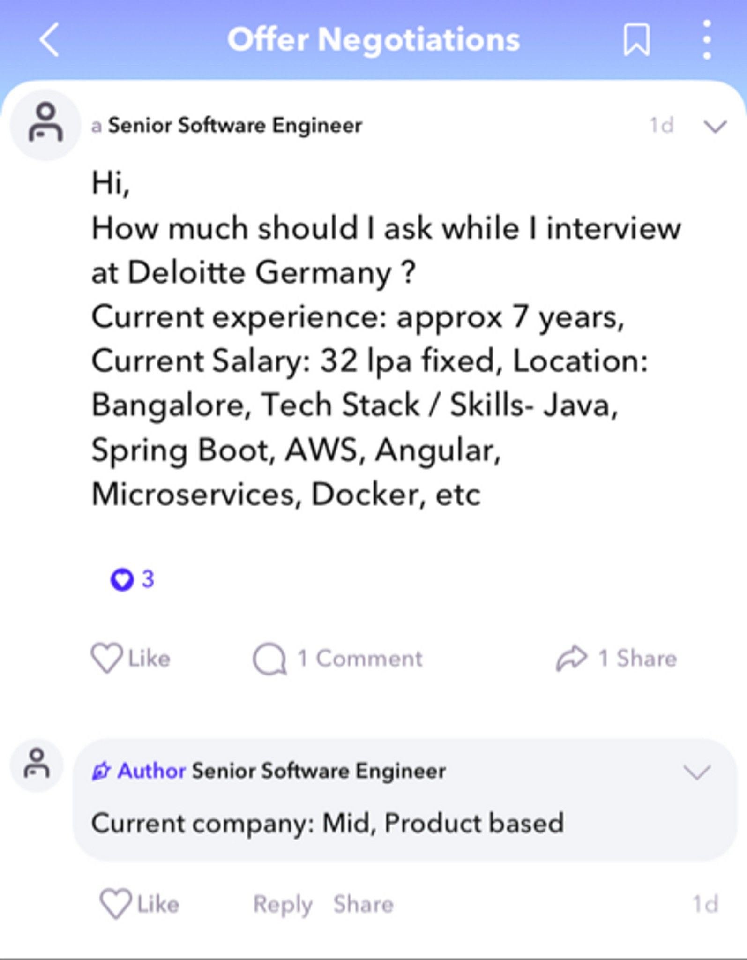Click 1 Share on the post

point(637,658)
